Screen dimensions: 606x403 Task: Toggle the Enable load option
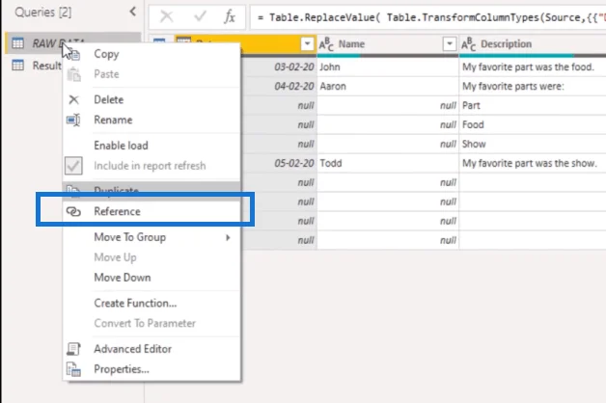click(x=121, y=146)
